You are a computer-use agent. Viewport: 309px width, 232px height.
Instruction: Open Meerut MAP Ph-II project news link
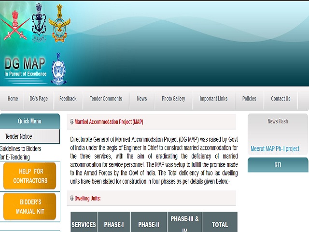point(275,149)
